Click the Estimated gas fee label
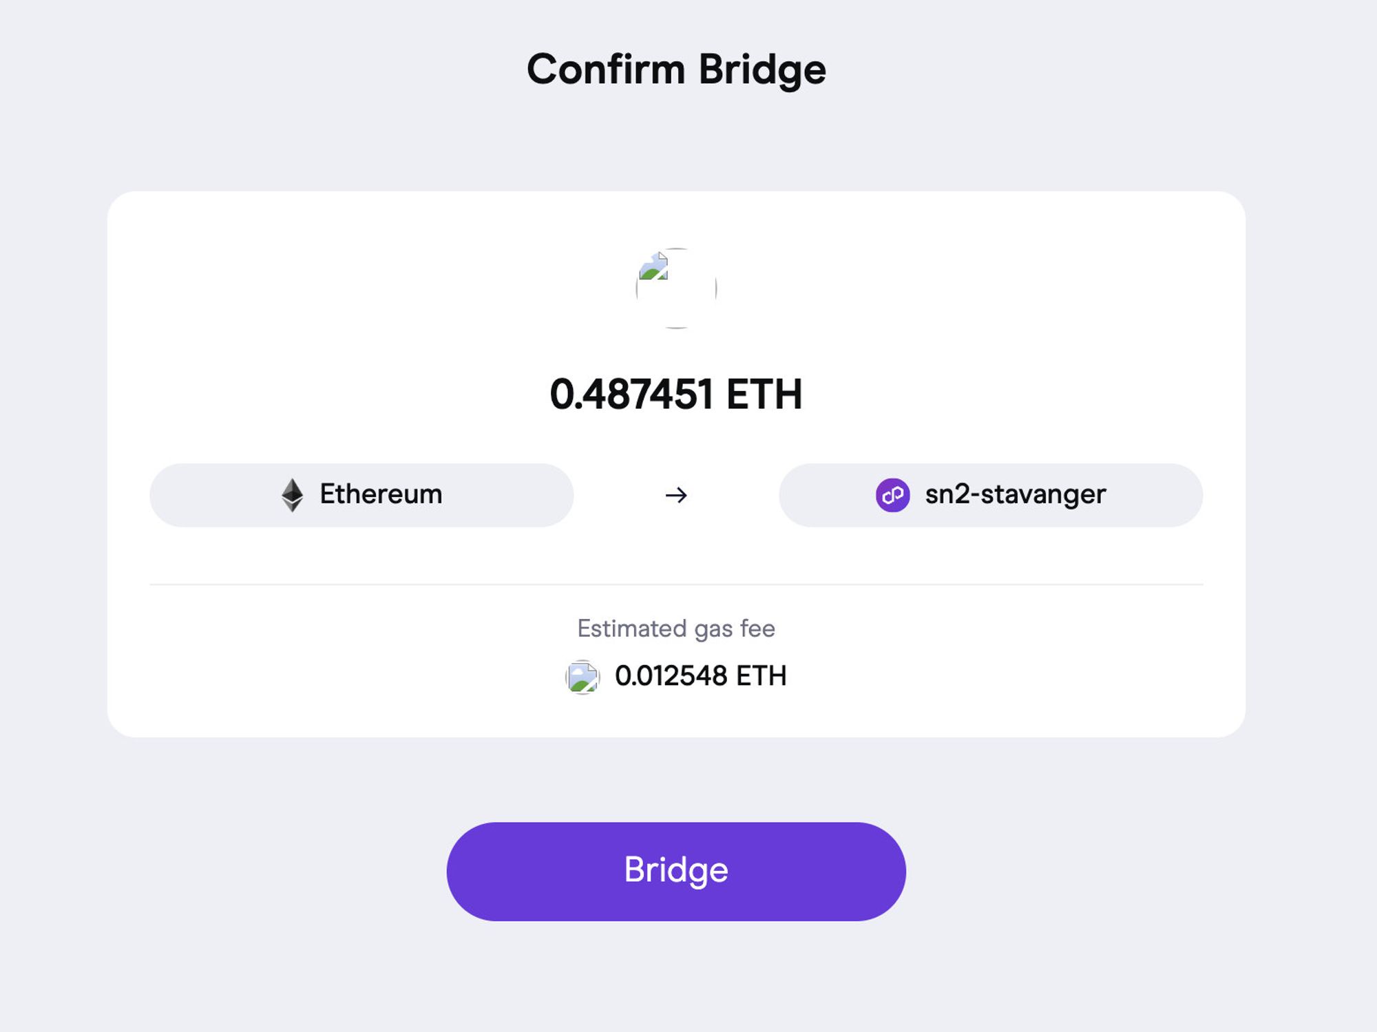This screenshot has width=1377, height=1032. tap(676, 629)
